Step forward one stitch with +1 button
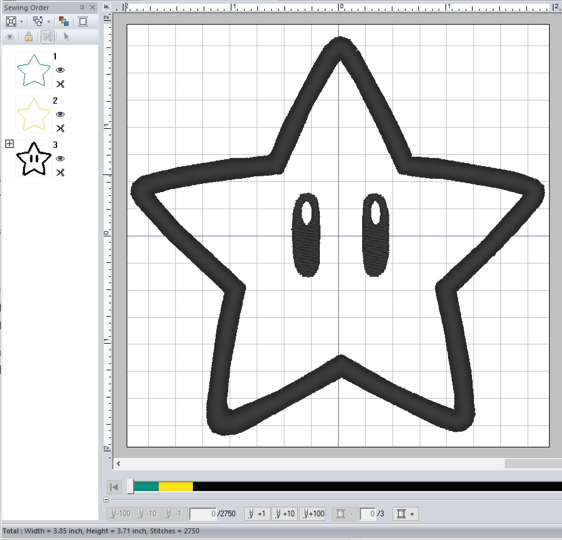 [257, 514]
